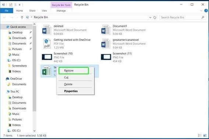The width and height of the screenshot is (209, 139).
Task: Open Pictures under Quick access
Action: (x=17, y=49)
